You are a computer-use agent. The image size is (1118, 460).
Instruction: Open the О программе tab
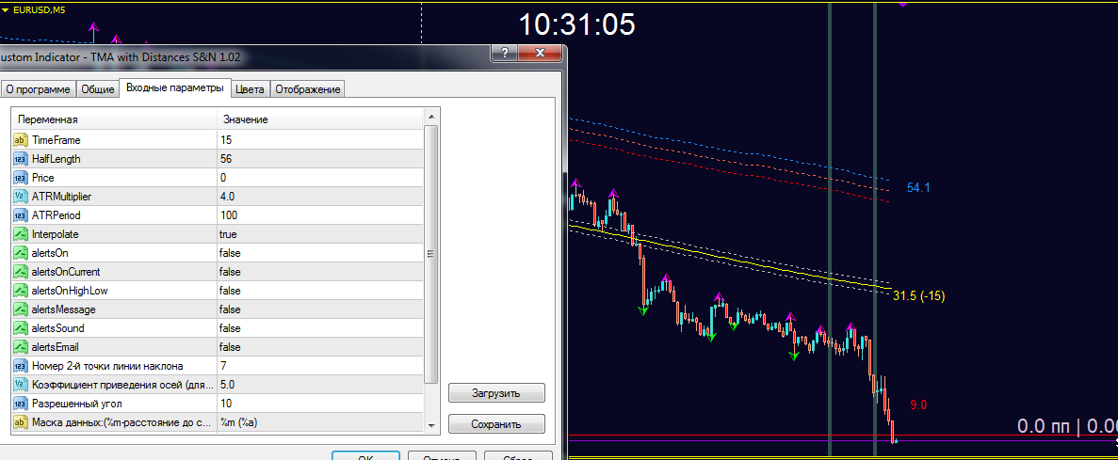[38, 89]
